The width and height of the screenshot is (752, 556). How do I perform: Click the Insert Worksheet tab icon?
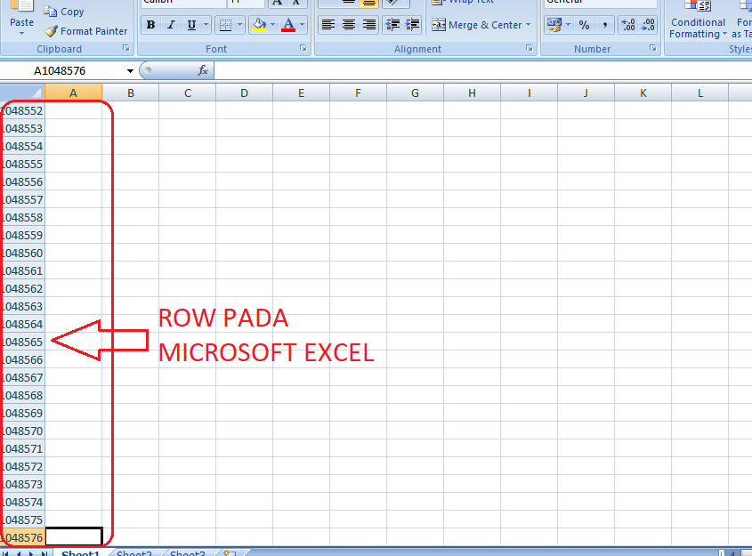coord(230,552)
